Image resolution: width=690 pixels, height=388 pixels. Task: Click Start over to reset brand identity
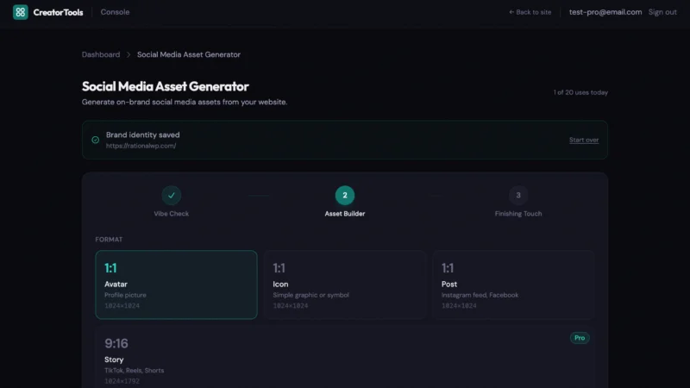584,140
